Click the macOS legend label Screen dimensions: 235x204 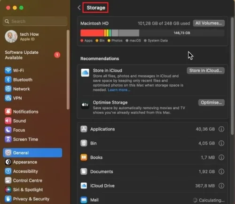click(x=135, y=41)
